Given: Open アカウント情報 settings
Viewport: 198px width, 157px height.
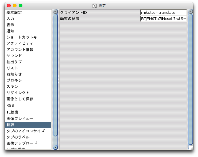Looking at the screenshot, I should (28, 49).
